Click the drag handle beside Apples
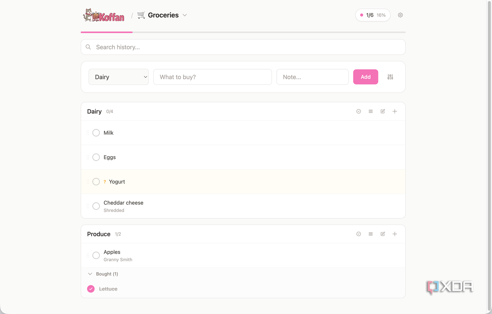The width and height of the screenshot is (492, 314). tap(88, 255)
